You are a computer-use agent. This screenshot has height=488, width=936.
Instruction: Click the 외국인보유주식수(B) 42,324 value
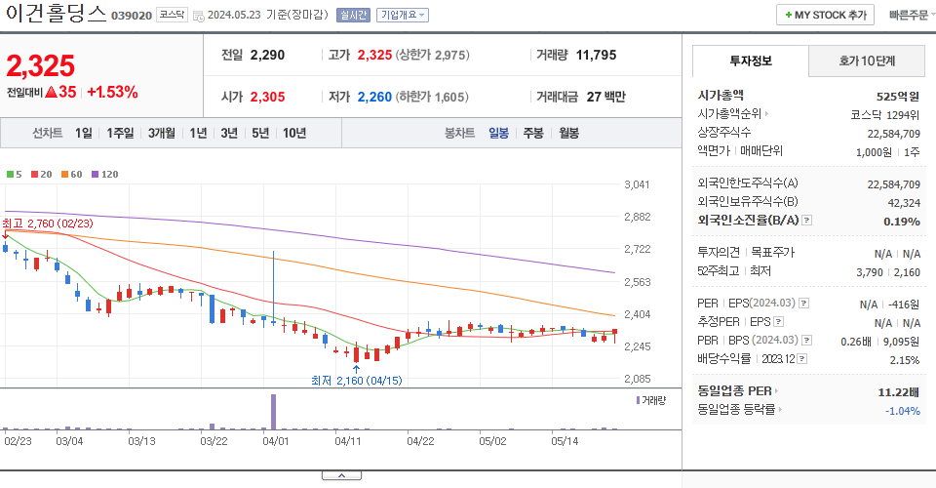[904, 203]
